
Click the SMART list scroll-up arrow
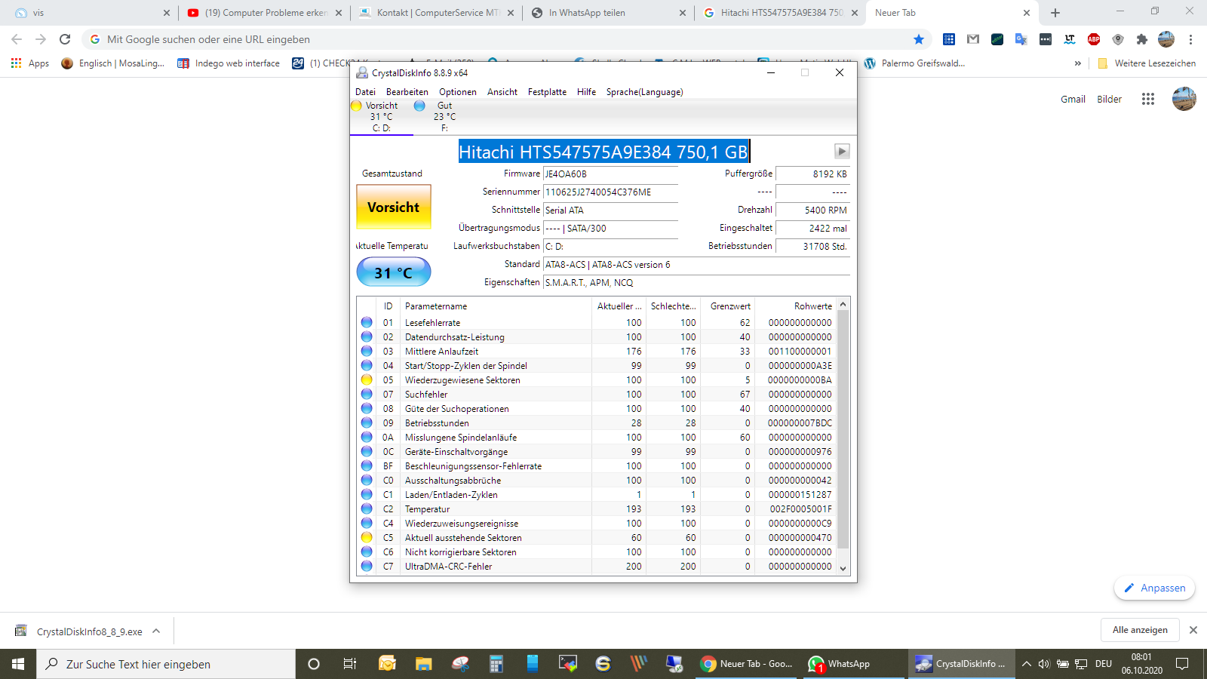coord(843,304)
